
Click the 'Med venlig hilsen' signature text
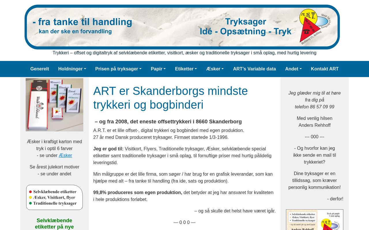pyautogui.click(x=315, y=118)
